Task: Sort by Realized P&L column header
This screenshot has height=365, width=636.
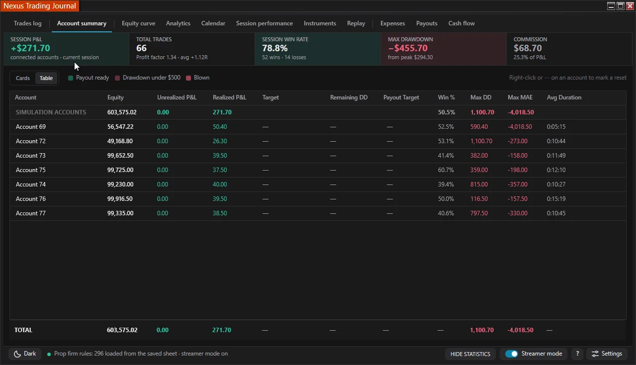Action: (229, 97)
